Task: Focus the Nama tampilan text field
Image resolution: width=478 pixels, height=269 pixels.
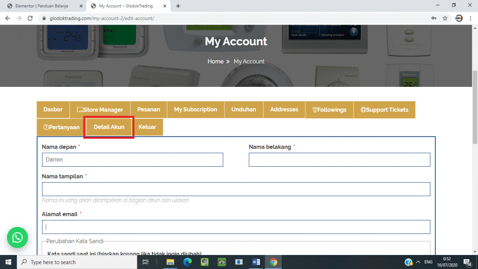Action: tap(236, 189)
